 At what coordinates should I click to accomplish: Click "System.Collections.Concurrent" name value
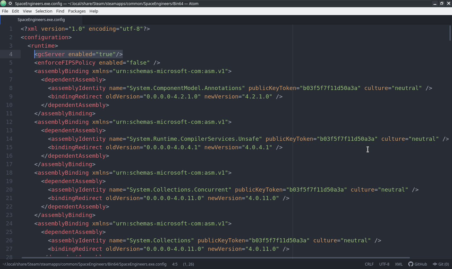pyautogui.click(x=179, y=190)
